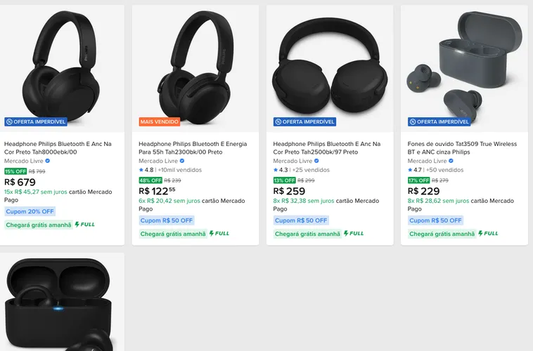Click the verified checkmark beside Mercado Livre on Tat3509
Screen dimensions: 533x351
tap(451, 161)
